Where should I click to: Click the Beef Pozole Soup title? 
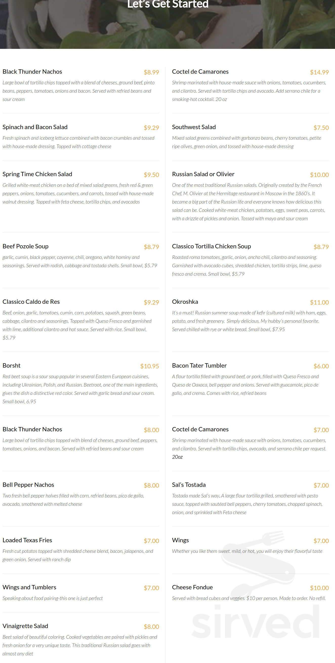click(x=26, y=246)
